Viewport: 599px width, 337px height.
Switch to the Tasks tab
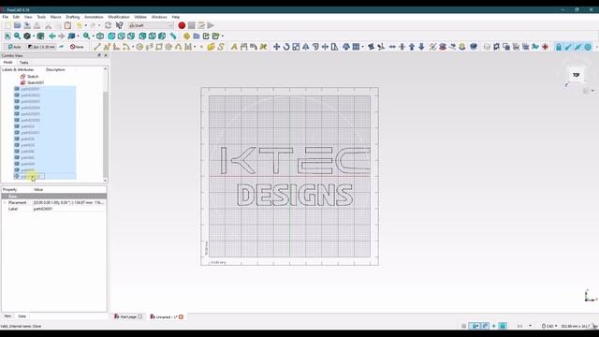coord(24,63)
